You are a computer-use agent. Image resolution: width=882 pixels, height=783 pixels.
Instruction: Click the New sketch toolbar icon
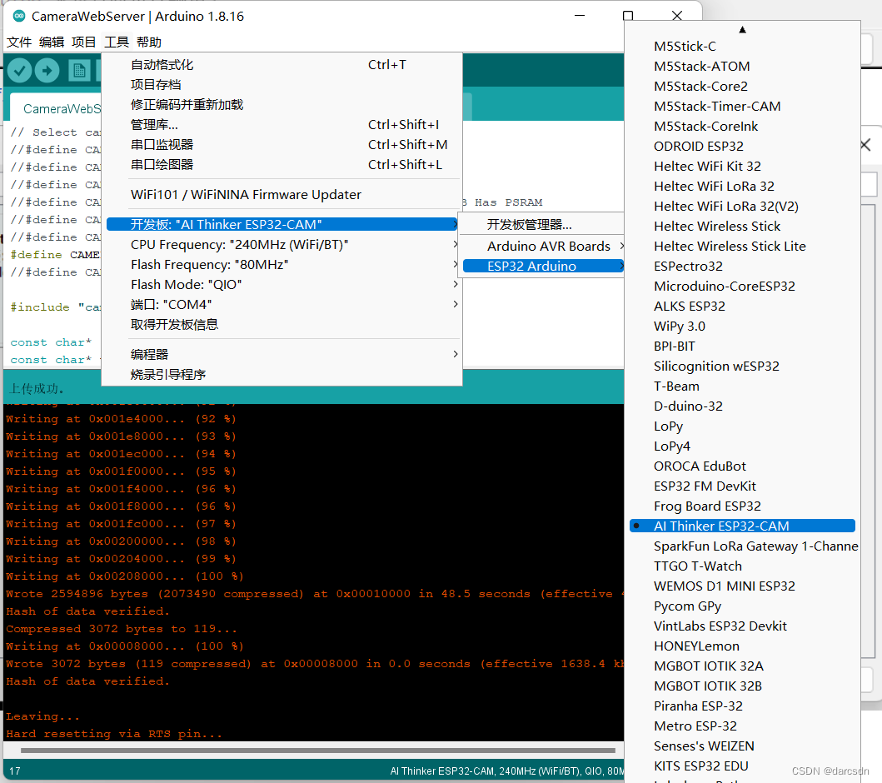click(x=79, y=71)
